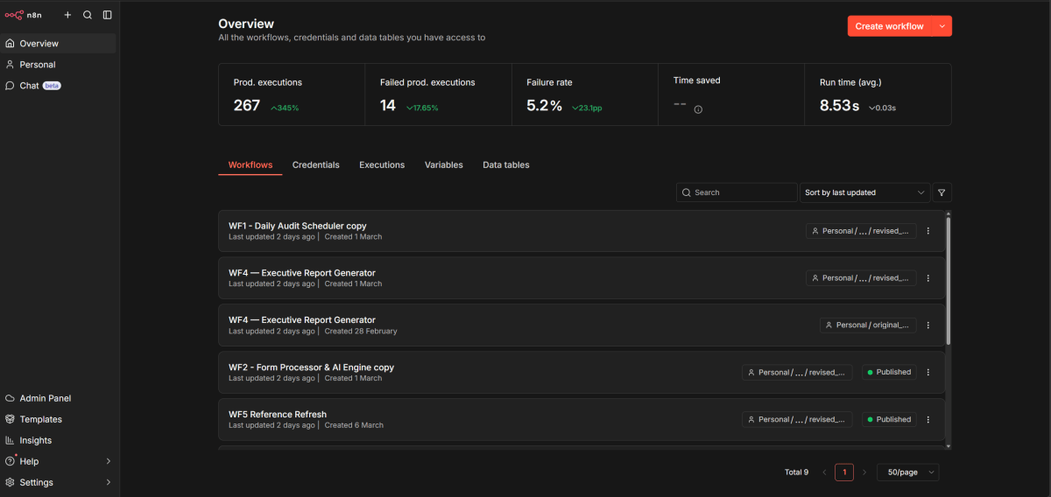The width and height of the screenshot is (1051, 497).
Task: Click Time saved insight card
Action: pyautogui.click(x=731, y=94)
